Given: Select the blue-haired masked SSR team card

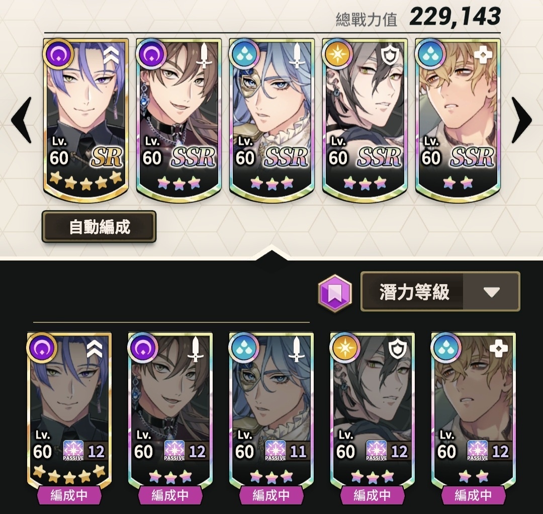Looking at the screenshot, I should point(272,121).
